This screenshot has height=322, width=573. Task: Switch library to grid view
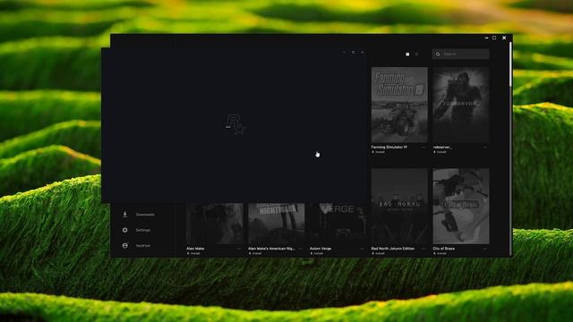(x=408, y=54)
